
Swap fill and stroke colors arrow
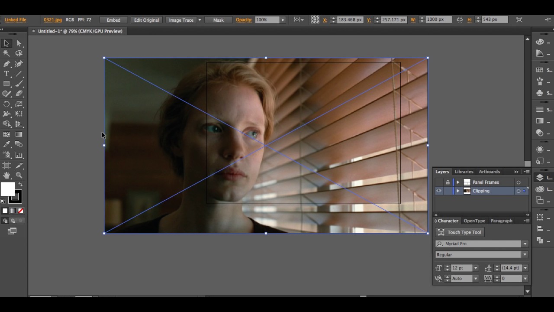pyautogui.click(x=20, y=185)
